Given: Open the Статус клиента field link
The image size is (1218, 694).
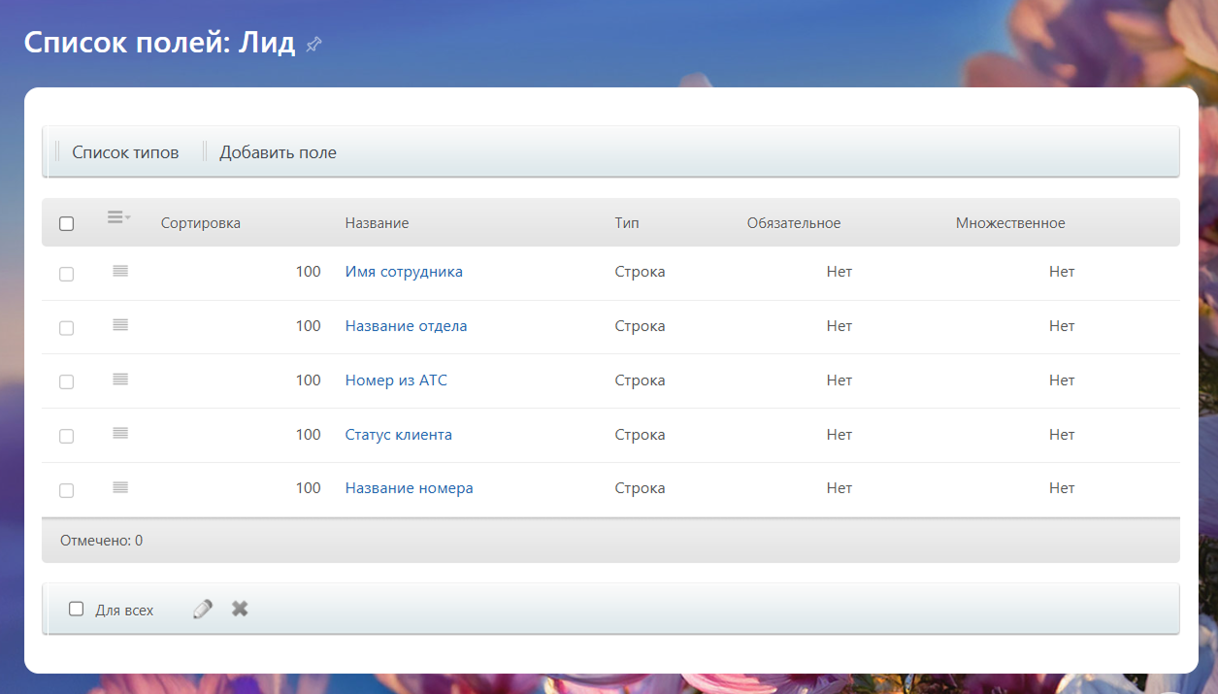Looking at the screenshot, I should pyautogui.click(x=398, y=435).
